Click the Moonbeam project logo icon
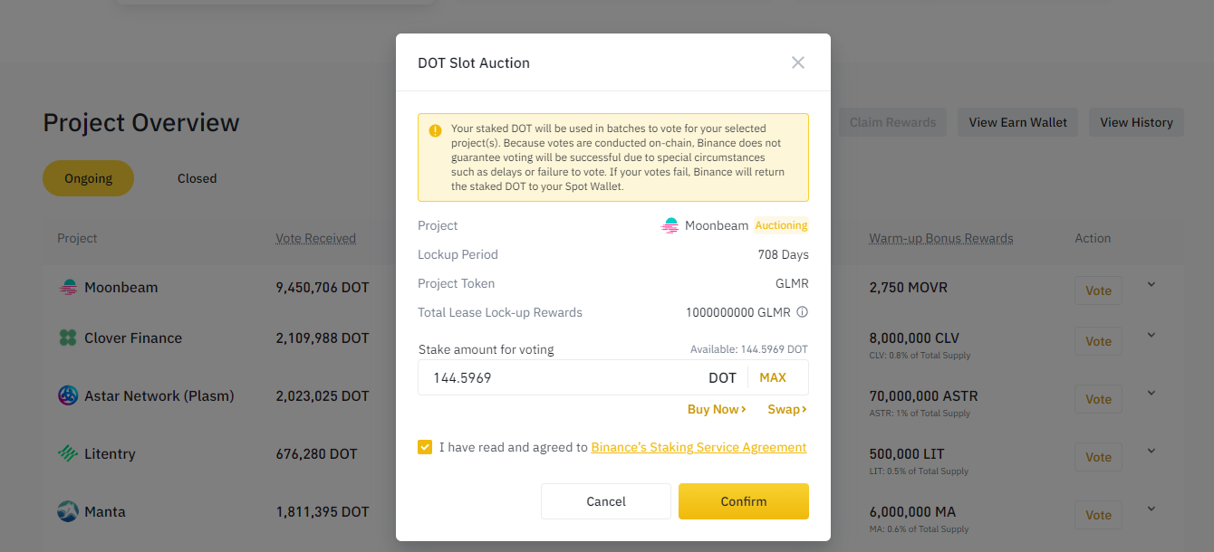Screen dimensions: 1214x552 (68, 288)
